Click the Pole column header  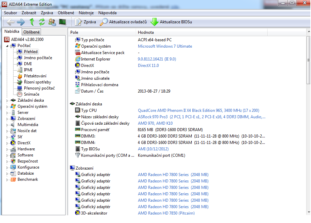74,32
